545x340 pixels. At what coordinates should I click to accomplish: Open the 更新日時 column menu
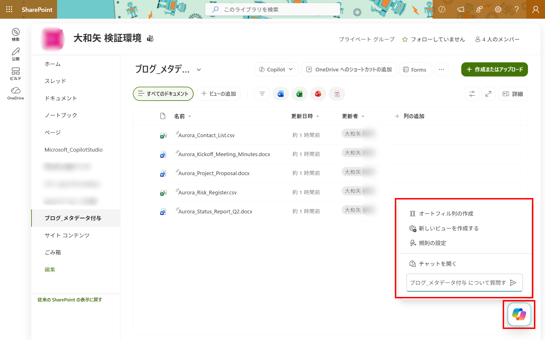[x=305, y=116]
